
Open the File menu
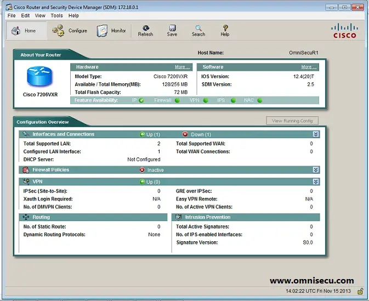(x=12, y=15)
